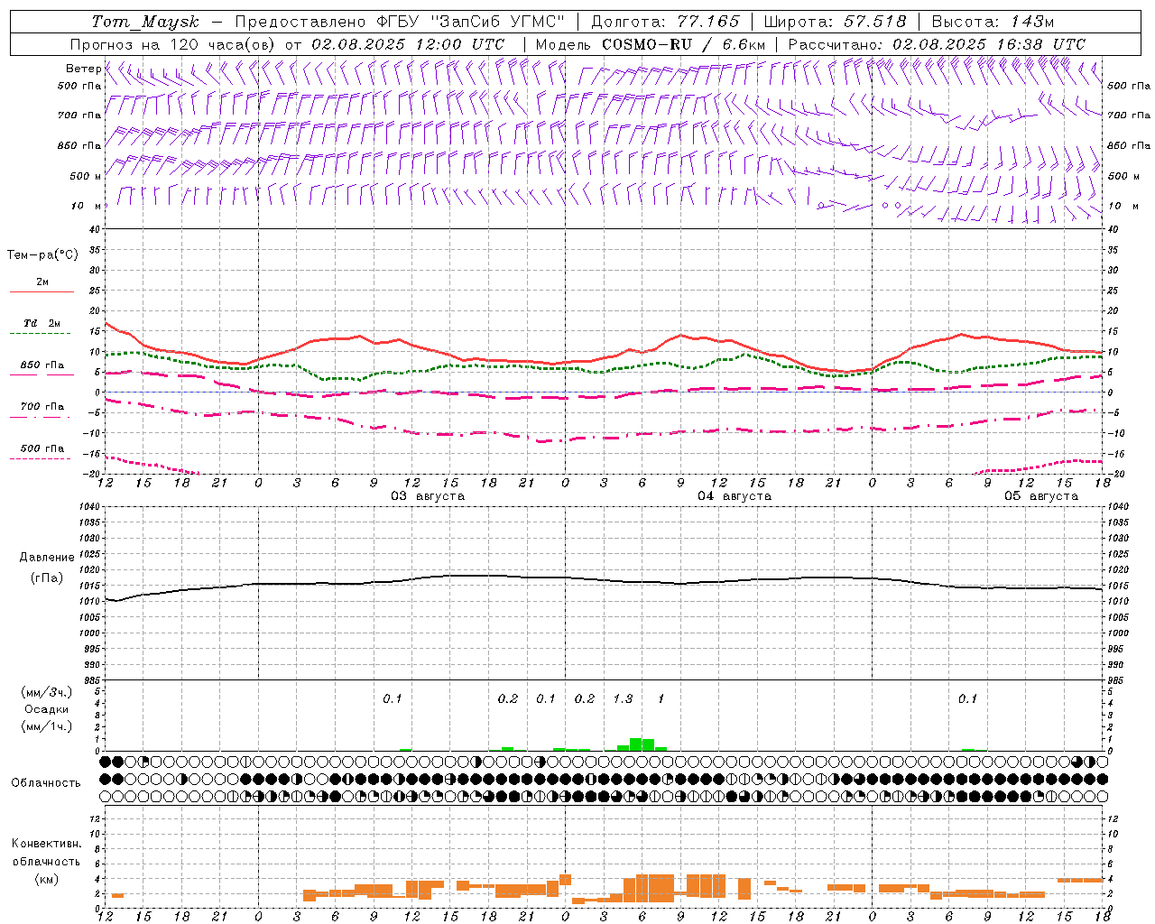
Task: Click the (мм/3ч.) precipitation unit label
Action: pyautogui.click(x=46, y=693)
